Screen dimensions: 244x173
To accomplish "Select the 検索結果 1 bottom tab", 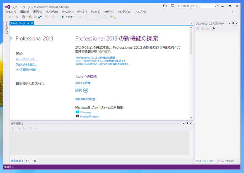I will (x=17, y=161).
